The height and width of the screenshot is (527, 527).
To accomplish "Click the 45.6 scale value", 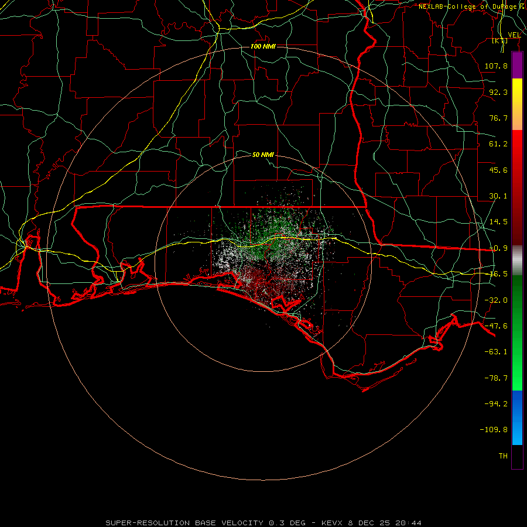I will (x=498, y=170).
